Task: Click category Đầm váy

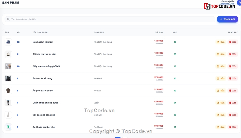Action: point(98,115)
